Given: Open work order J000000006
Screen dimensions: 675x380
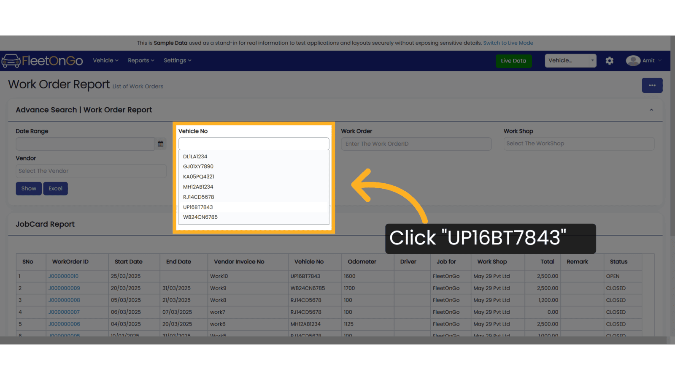Looking at the screenshot, I should point(64,324).
